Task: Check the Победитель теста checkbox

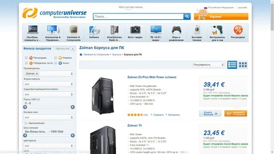Action: click(x=26, y=63)
